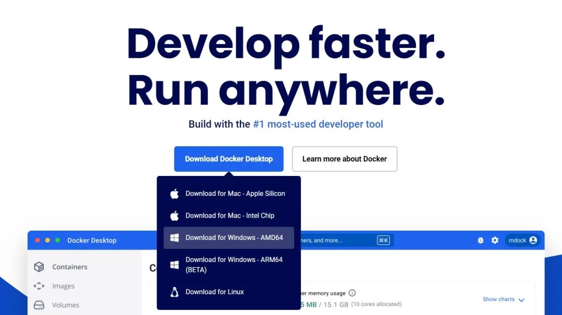Expand Show charts
This screenshot has height=315, width=562.
[x=503, y=299]
